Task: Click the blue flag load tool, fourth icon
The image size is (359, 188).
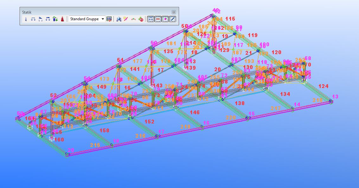Action: tap(48, 19)
